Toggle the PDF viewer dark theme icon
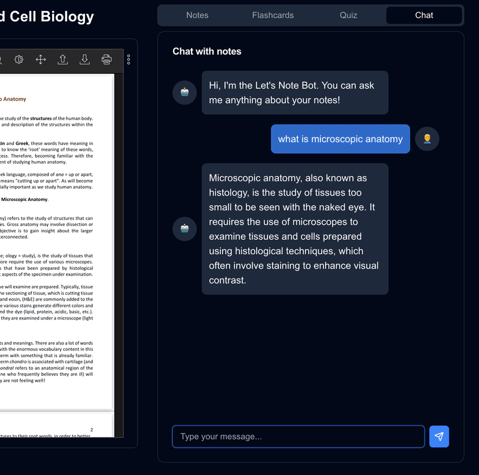Screen dimensions: 479x475 (x=19, y=60)
